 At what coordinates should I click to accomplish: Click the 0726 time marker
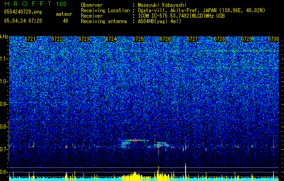[x=165, y=39]
